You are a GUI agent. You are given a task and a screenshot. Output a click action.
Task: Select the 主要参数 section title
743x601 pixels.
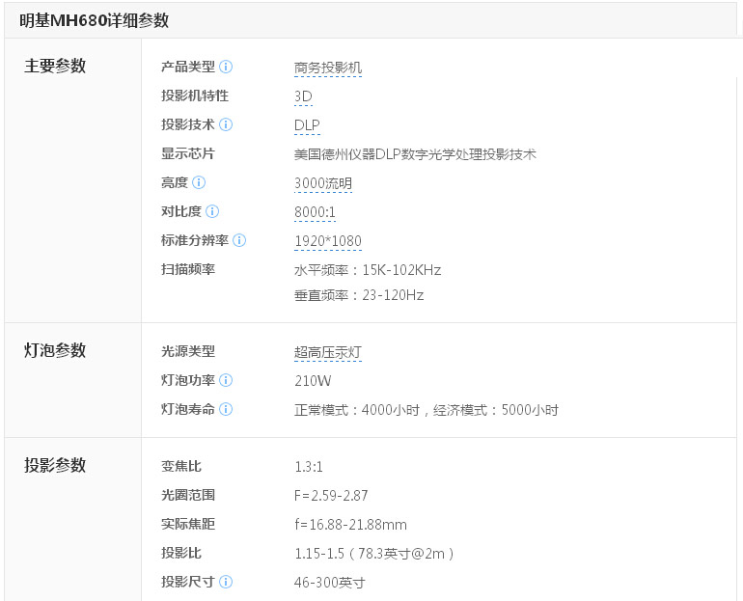55,66
